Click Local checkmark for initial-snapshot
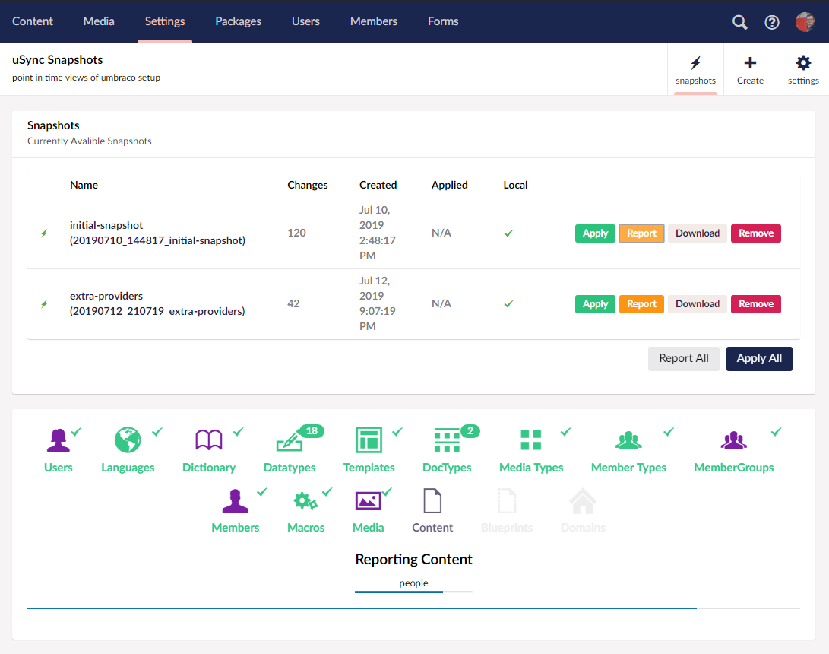Image resolution: width=829 pixels, height=654 pixels. pyautogui.click(x=508, y=233)
